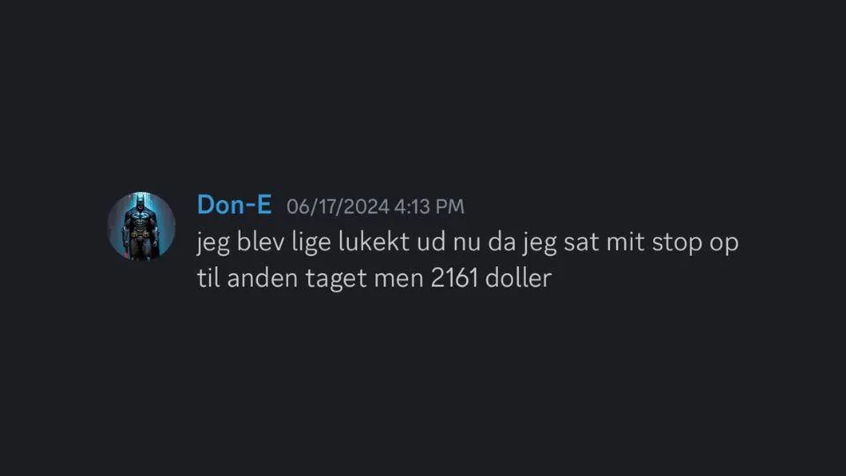The height and width of the screenshot is (476, 846).
Task: Click the word "da" in message
Action: pyautogui.click(x=501, y=242)
